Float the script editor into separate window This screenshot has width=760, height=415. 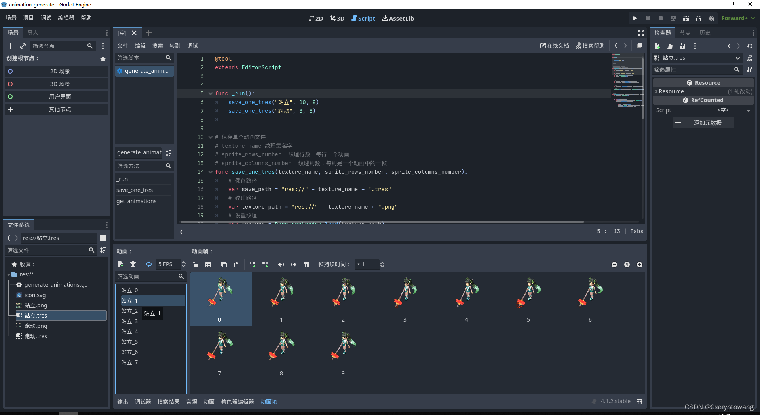pos(640,46)
